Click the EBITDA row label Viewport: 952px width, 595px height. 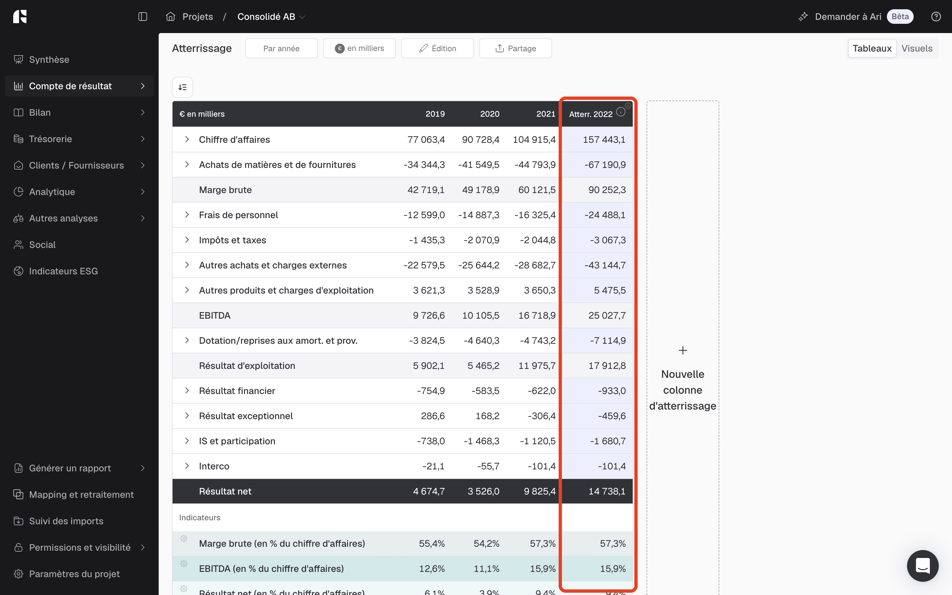click(x=215, y=315)
